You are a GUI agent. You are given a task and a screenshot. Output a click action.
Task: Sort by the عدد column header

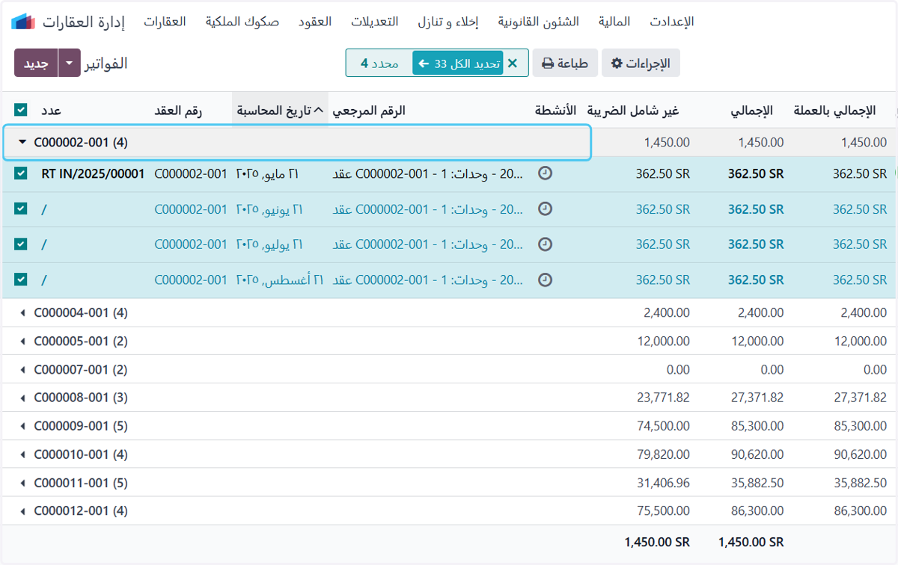pos(51,111)
